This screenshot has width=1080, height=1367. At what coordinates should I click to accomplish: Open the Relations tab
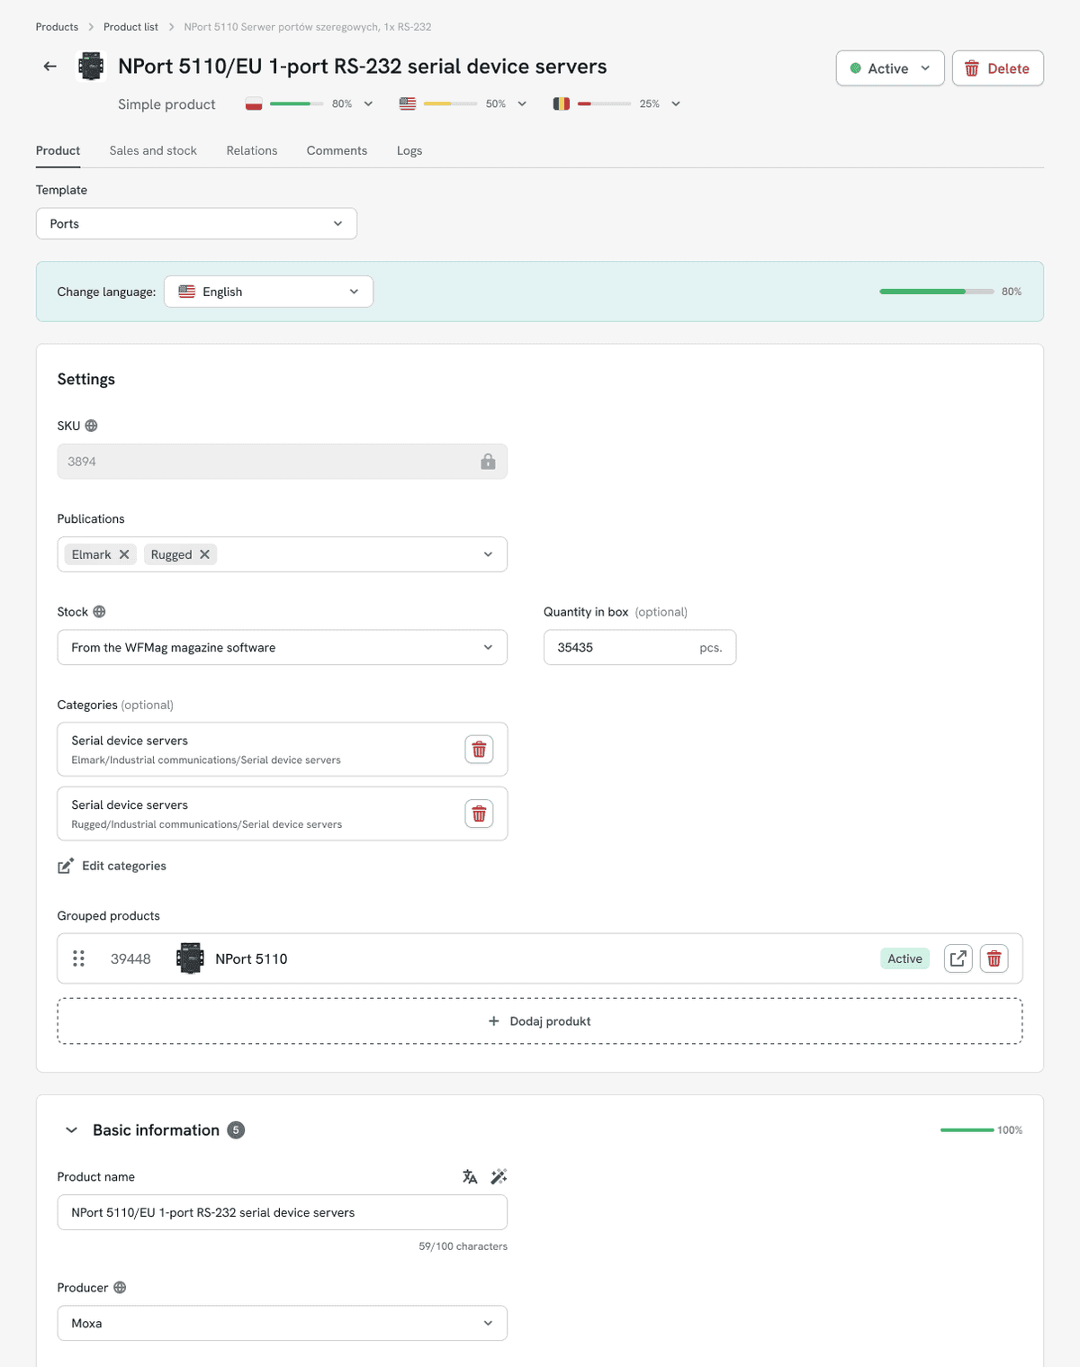click(x=252, y=150)
